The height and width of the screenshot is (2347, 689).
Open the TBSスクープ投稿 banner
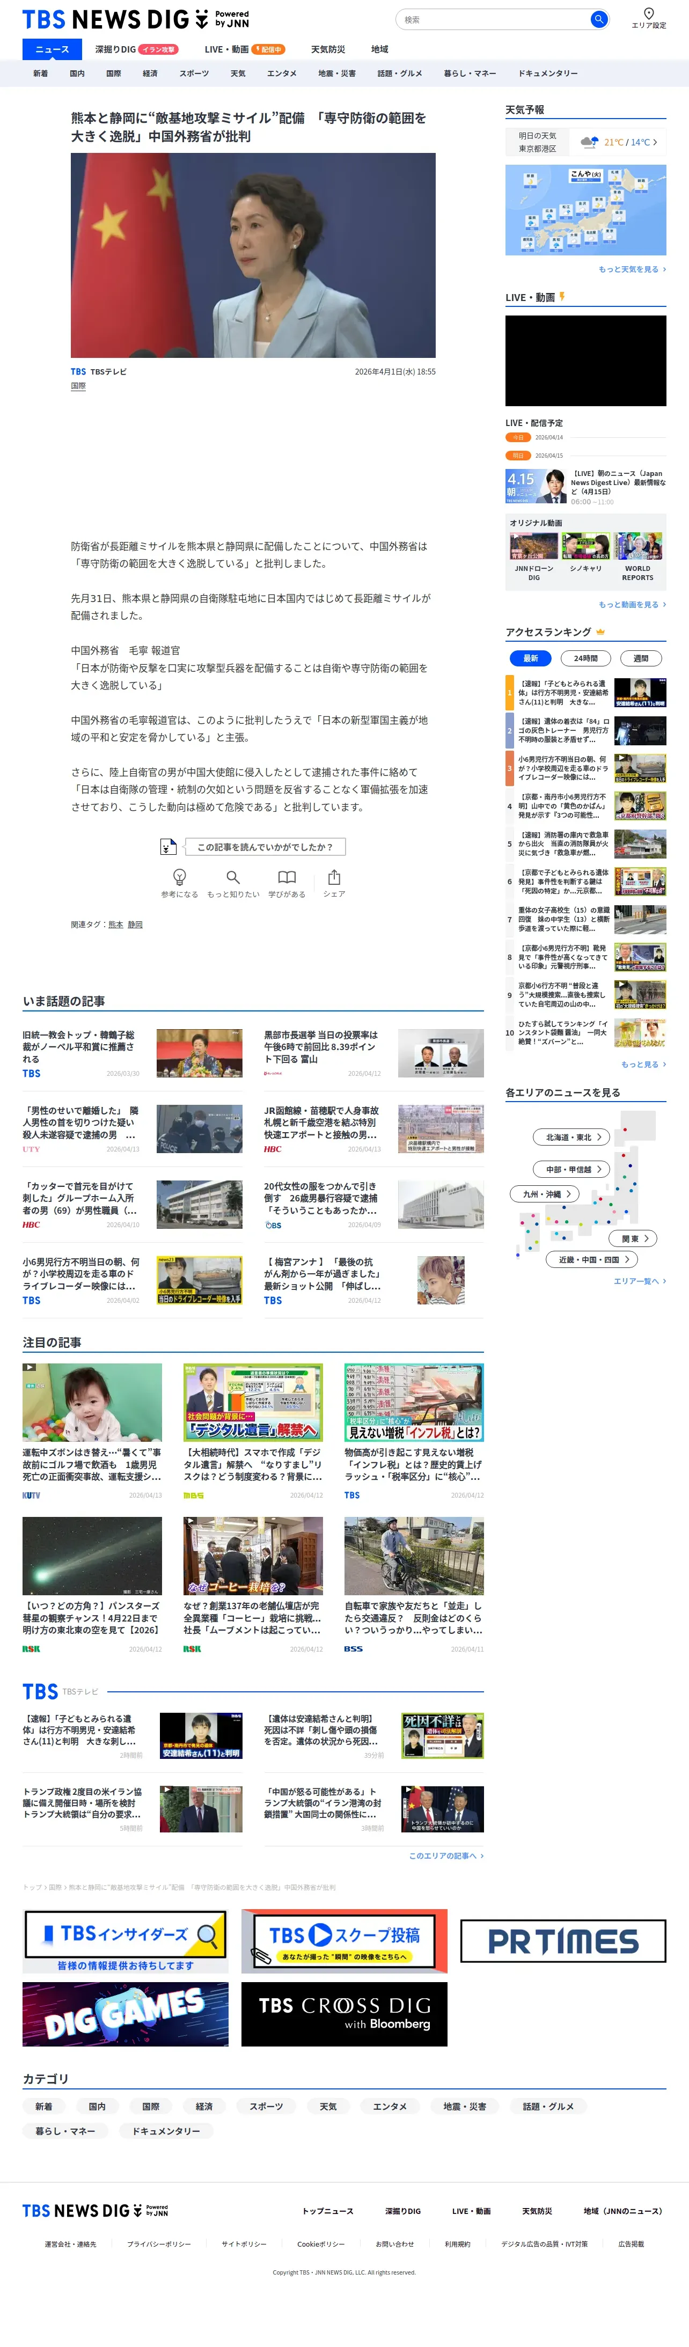click(344, 1941)
